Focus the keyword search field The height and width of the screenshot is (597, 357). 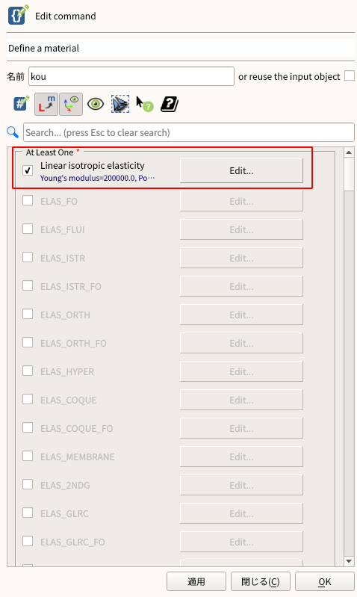tap(189, 132)
